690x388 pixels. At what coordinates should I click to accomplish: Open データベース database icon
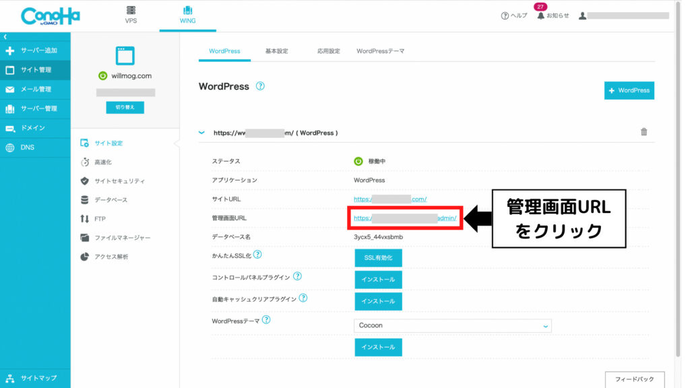point(84,199)
